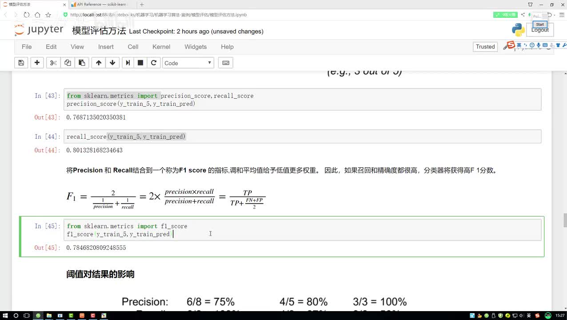This screenshot has height=320, width=567.
Task: Close the 模型评估方法 browser tab
Action: pos(64,4)
